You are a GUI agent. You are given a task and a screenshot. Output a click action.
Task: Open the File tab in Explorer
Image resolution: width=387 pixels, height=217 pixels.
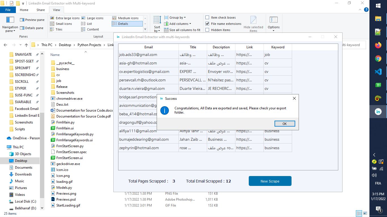(x=8, y=10)
